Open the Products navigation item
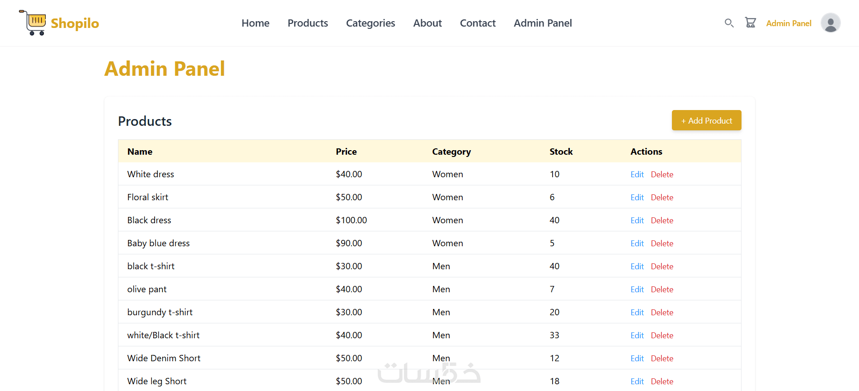859x391 pixels. (308, 23)
